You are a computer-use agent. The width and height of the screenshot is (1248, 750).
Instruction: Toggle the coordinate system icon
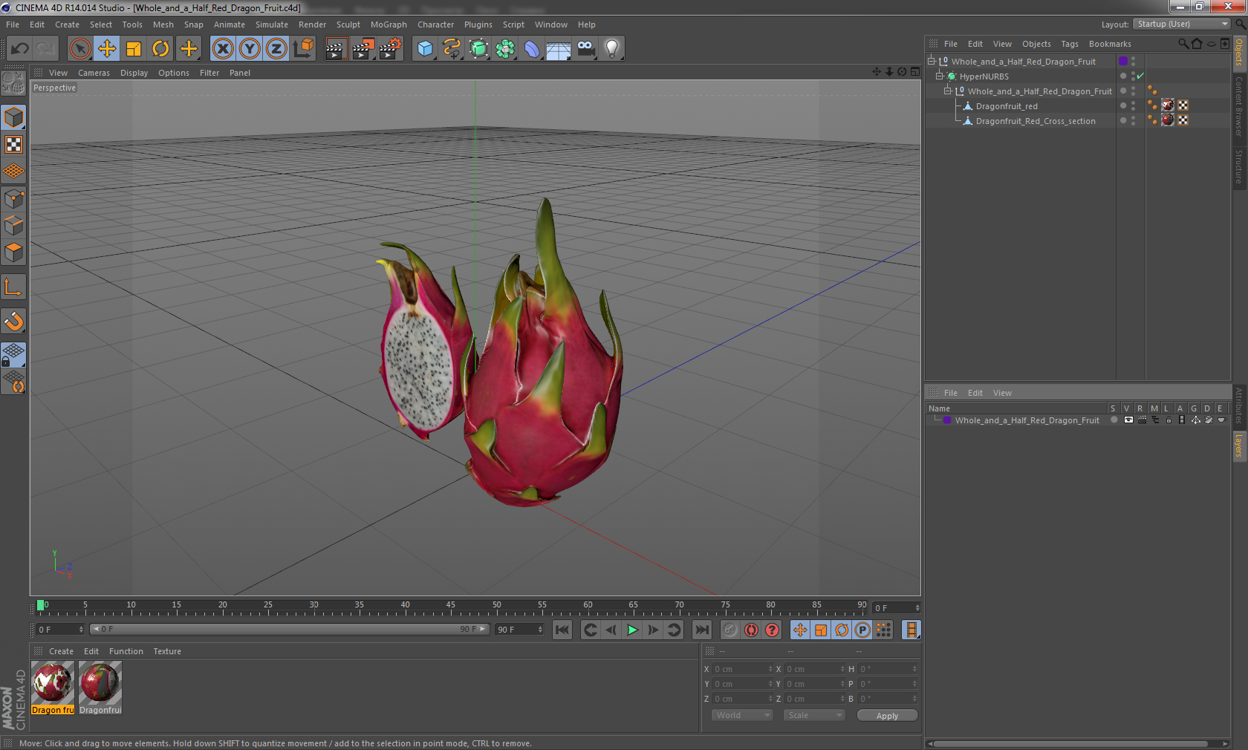click(x=303, y=49)
